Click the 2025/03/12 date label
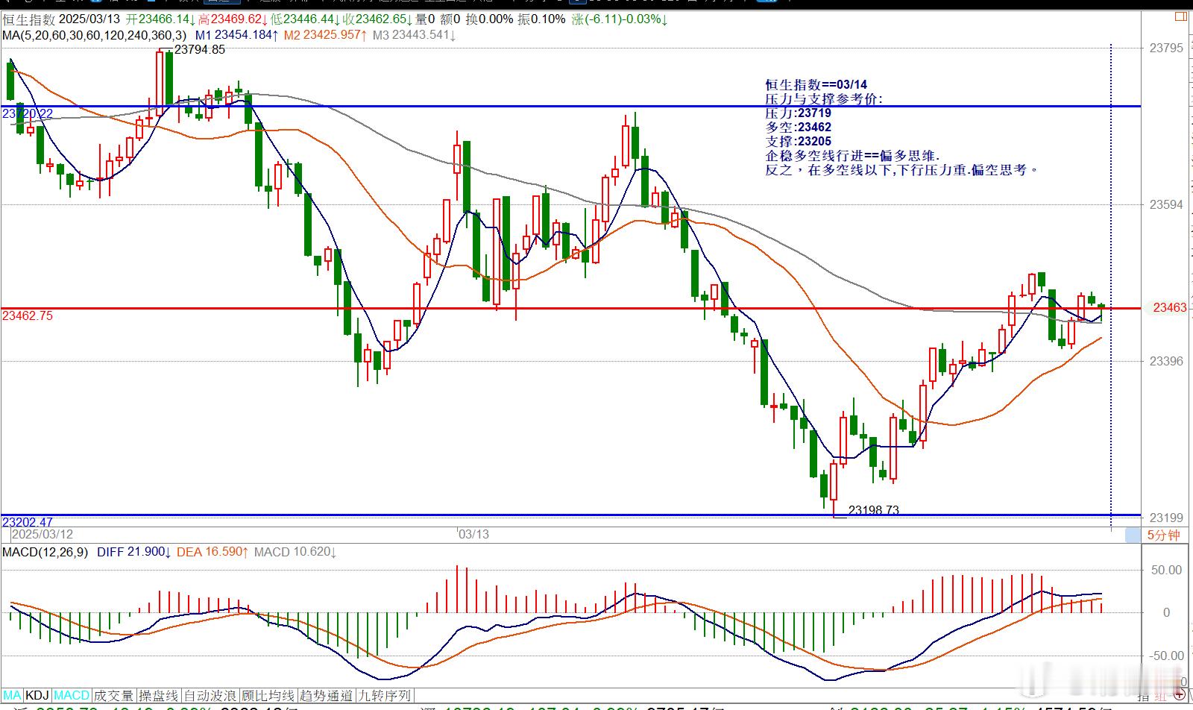 point(43,534)
